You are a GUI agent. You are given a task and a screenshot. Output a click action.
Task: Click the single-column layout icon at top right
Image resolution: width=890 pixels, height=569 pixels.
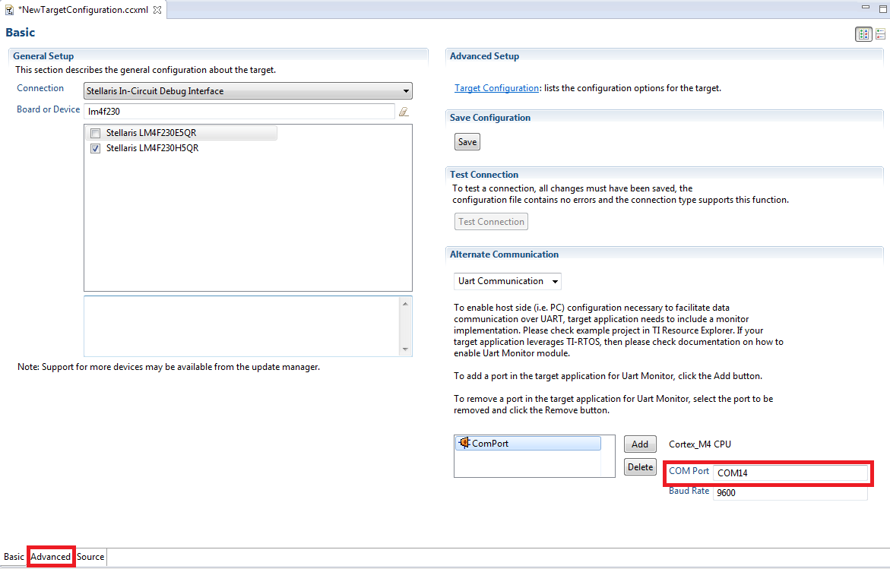point(880,34)
